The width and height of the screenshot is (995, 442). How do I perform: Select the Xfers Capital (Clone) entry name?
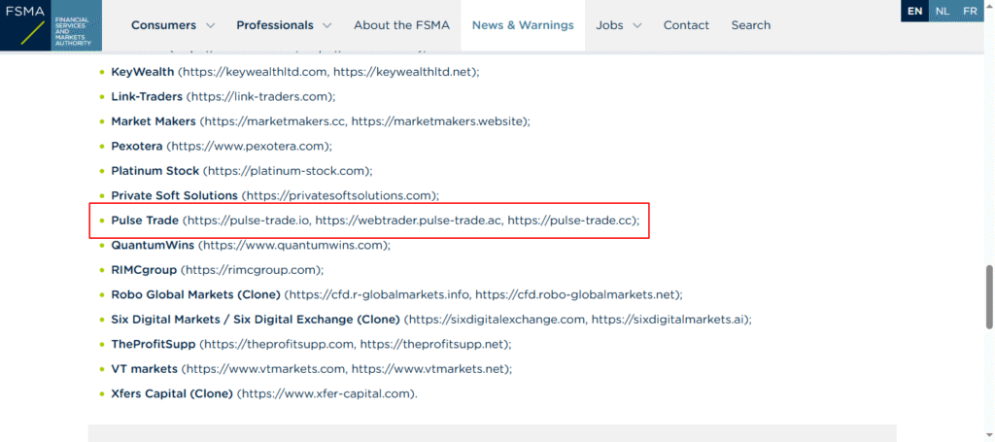click(172, 393)
